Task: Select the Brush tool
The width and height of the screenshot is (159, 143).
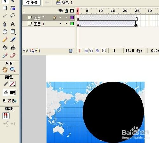Action: click(x=13, y=40)
